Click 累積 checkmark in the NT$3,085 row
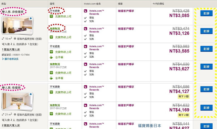This screenshot has width=217, height=129. 85,18
